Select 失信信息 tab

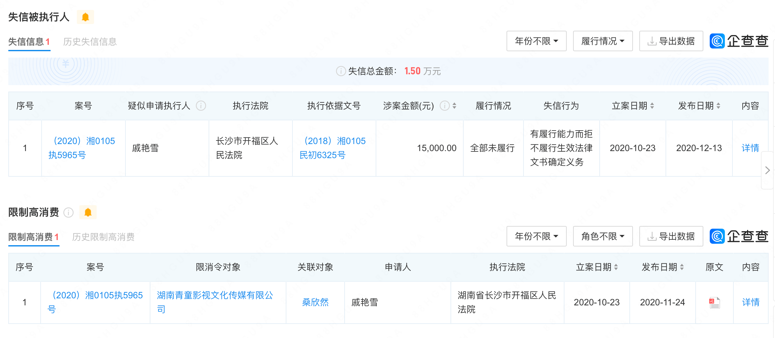click(29, 42)
